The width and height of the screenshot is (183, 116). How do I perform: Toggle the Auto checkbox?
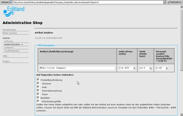pos(38,87)
